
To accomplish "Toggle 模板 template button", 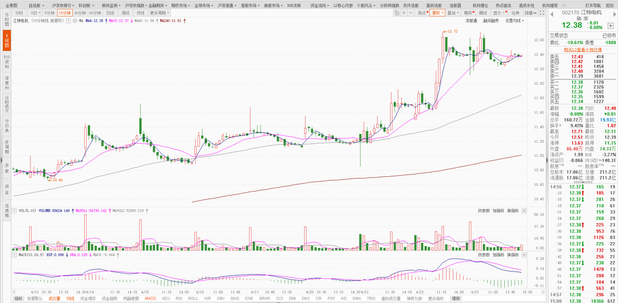I will [x=456, y=299].
